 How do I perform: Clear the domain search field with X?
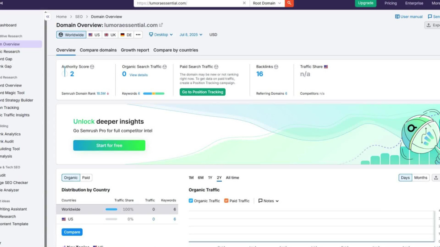pos(244,3)
